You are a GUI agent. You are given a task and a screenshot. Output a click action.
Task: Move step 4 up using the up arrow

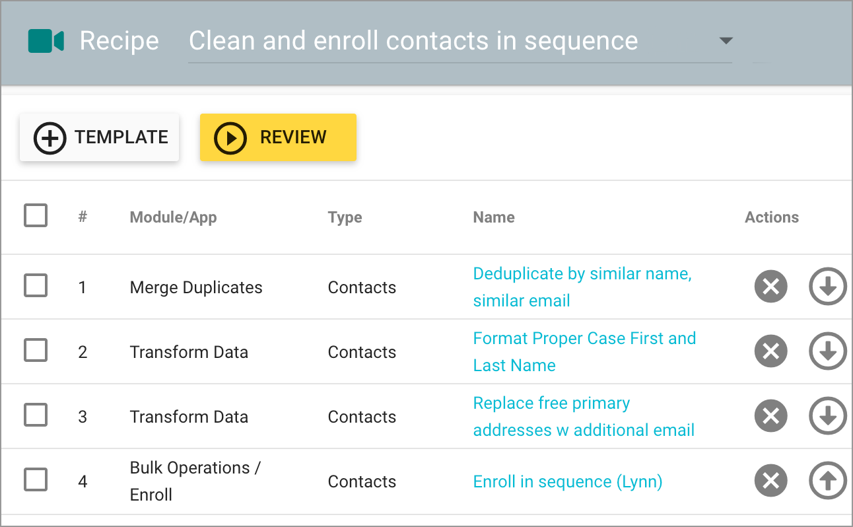click(x=827, y=481)
